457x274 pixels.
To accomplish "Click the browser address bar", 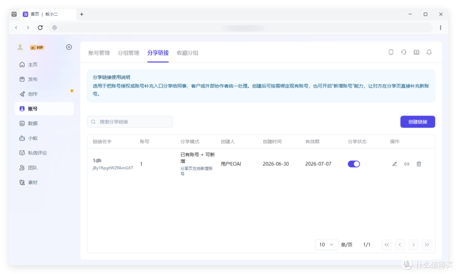I will 240,28.
